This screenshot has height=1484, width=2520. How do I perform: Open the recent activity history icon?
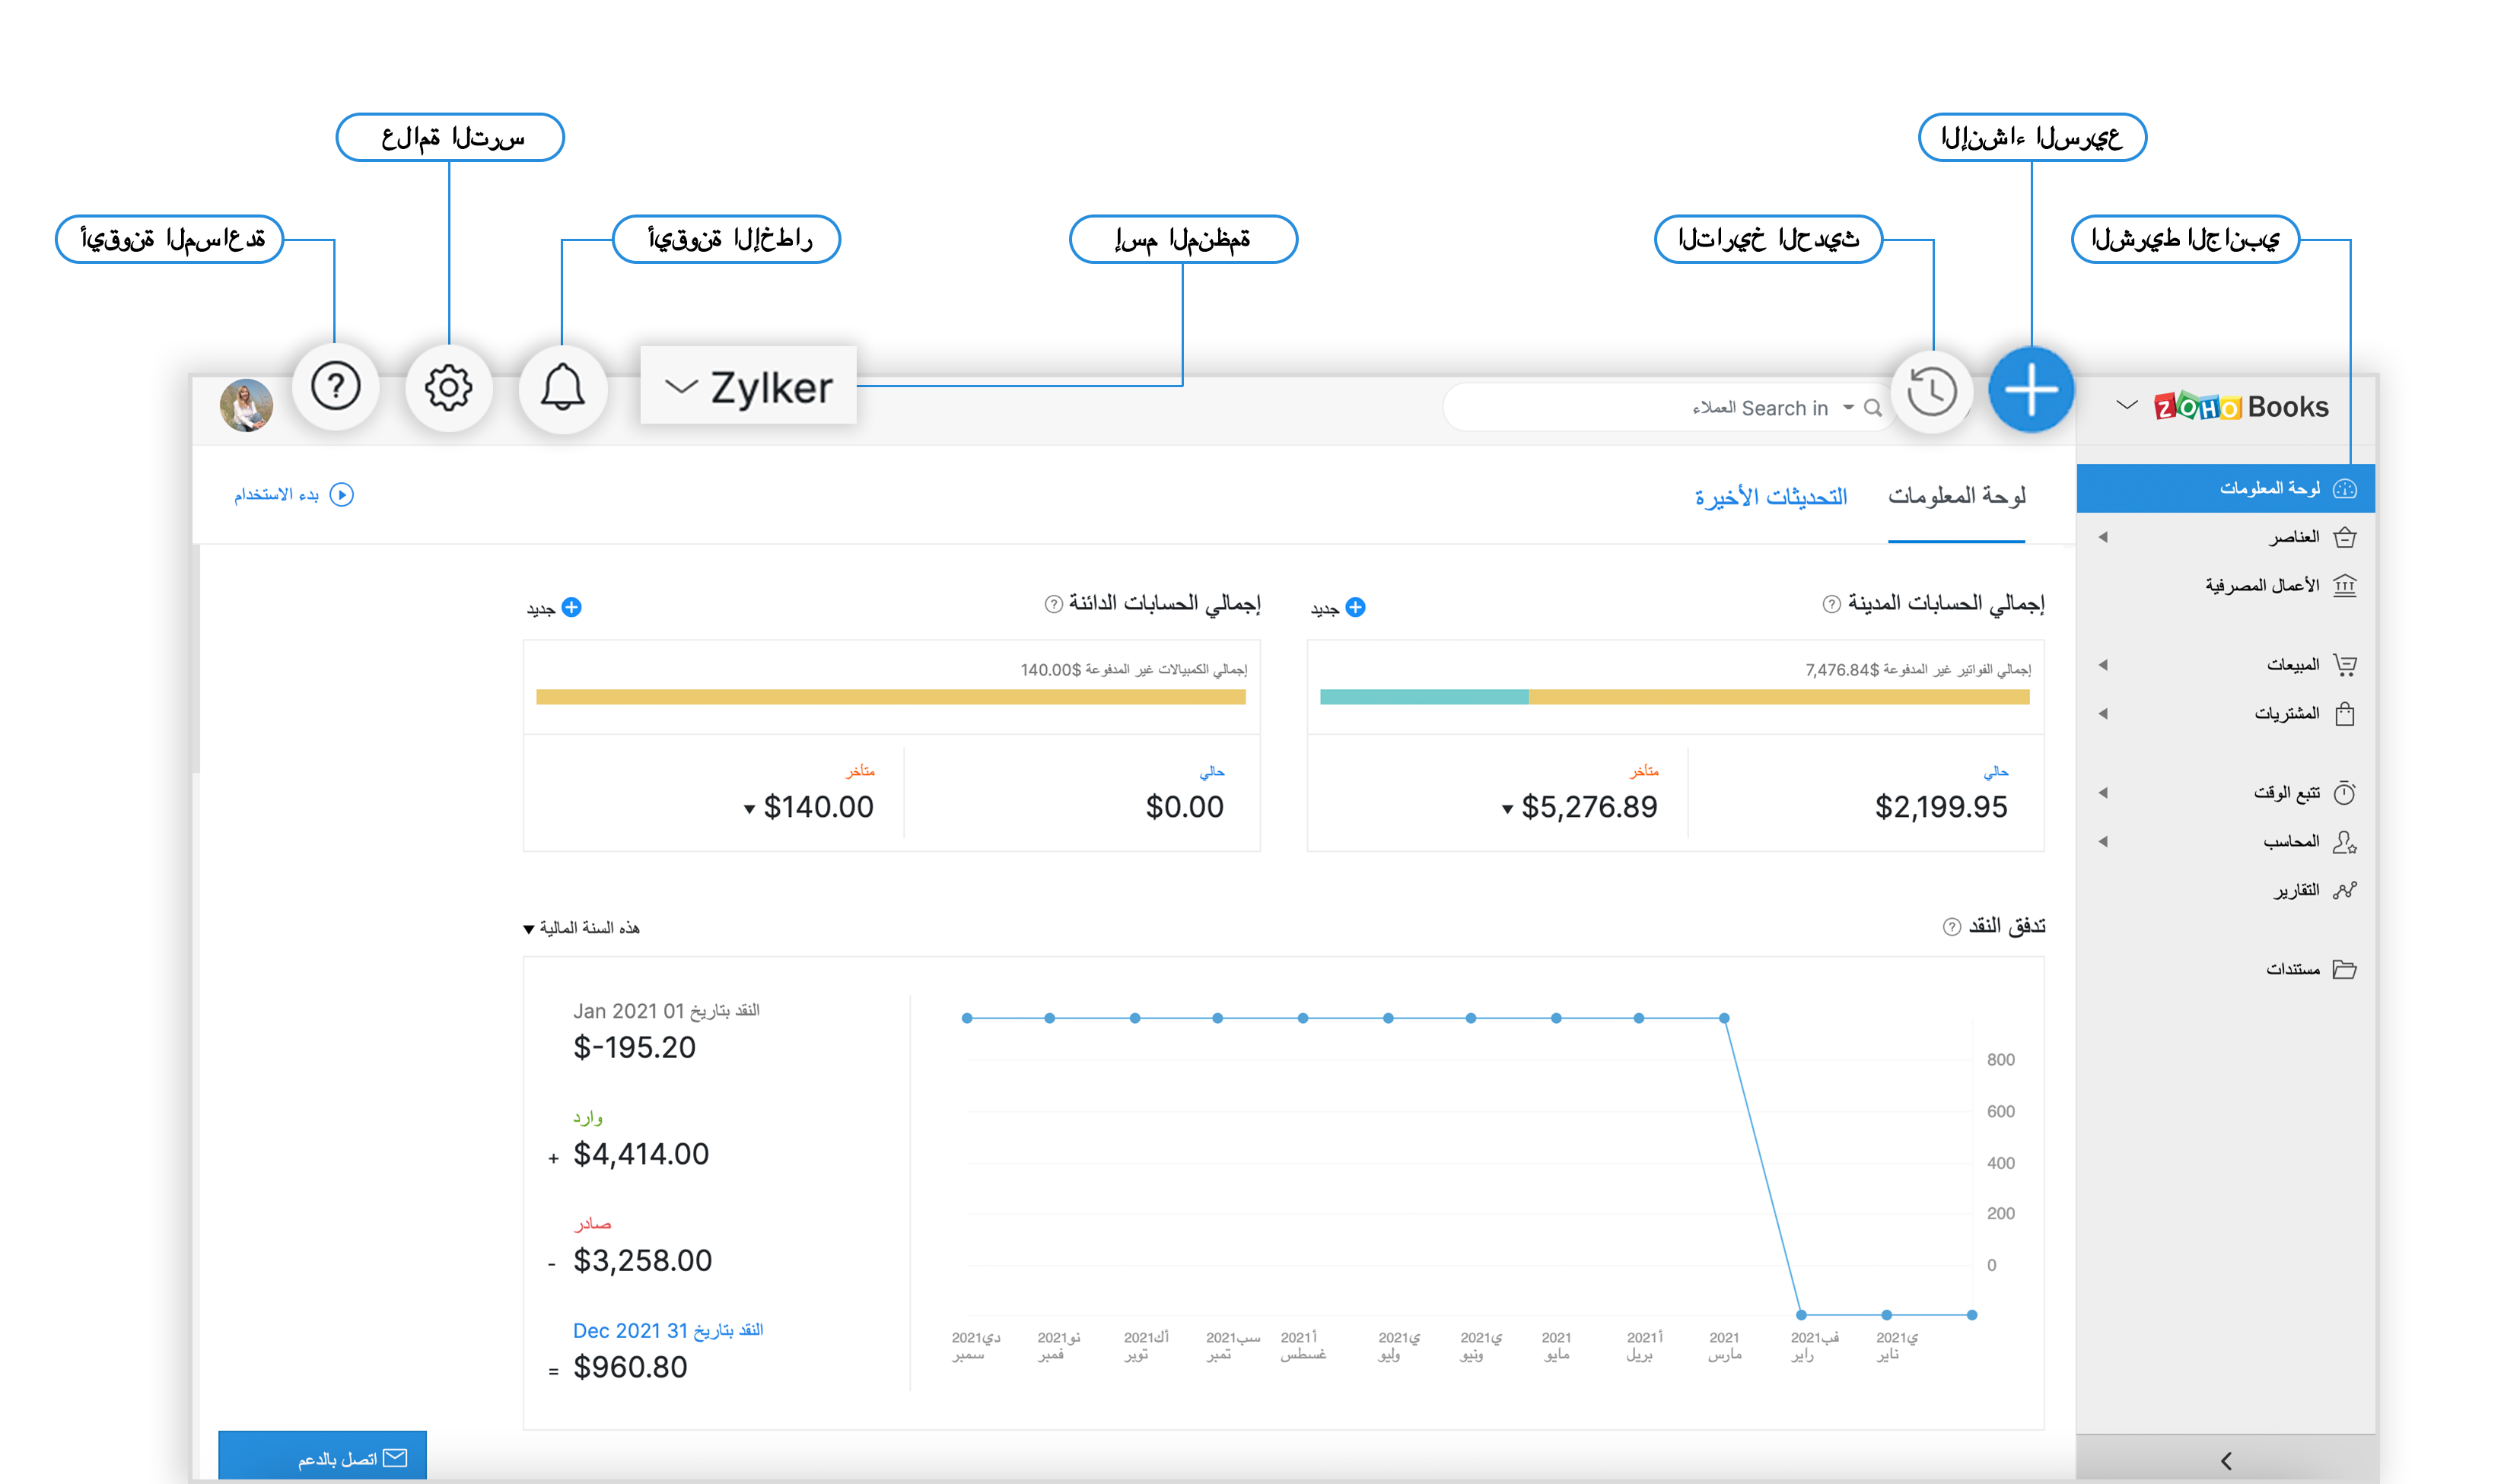[1931, 391]
